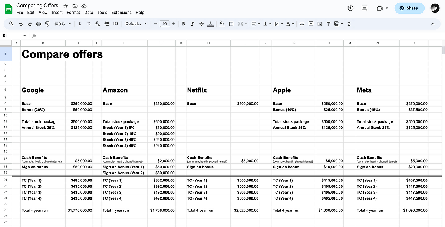Open the Data menu

point(89,13)
